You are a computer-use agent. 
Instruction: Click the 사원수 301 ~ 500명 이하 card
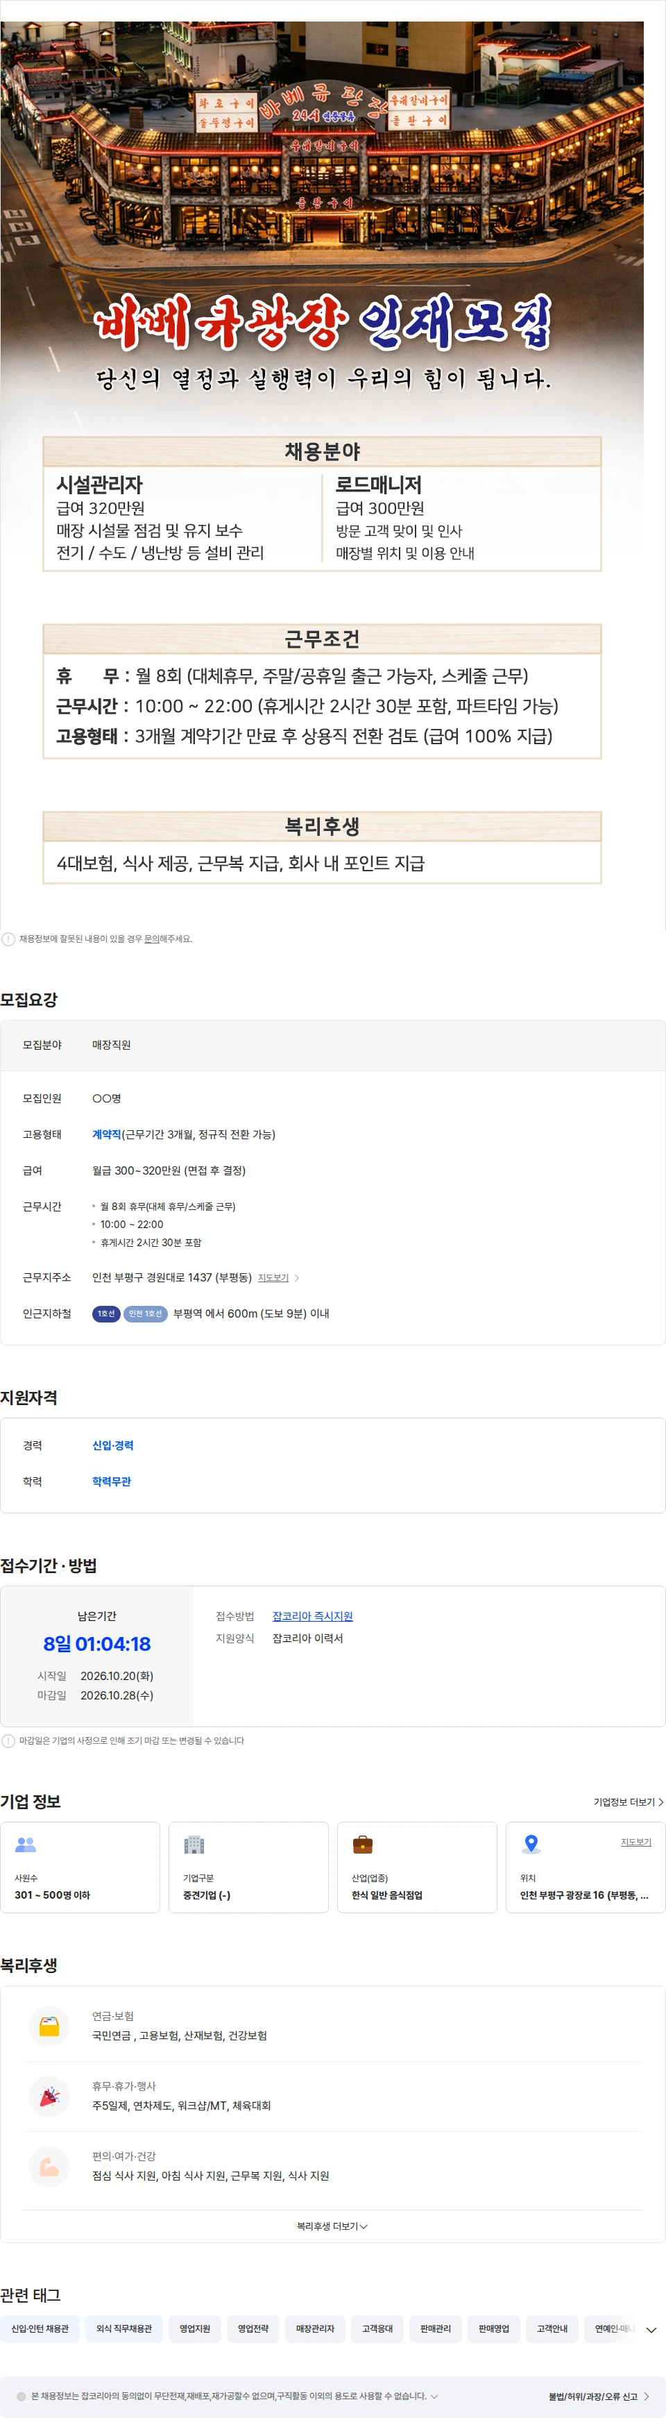pyautogui.click(x=80, y=1867)
